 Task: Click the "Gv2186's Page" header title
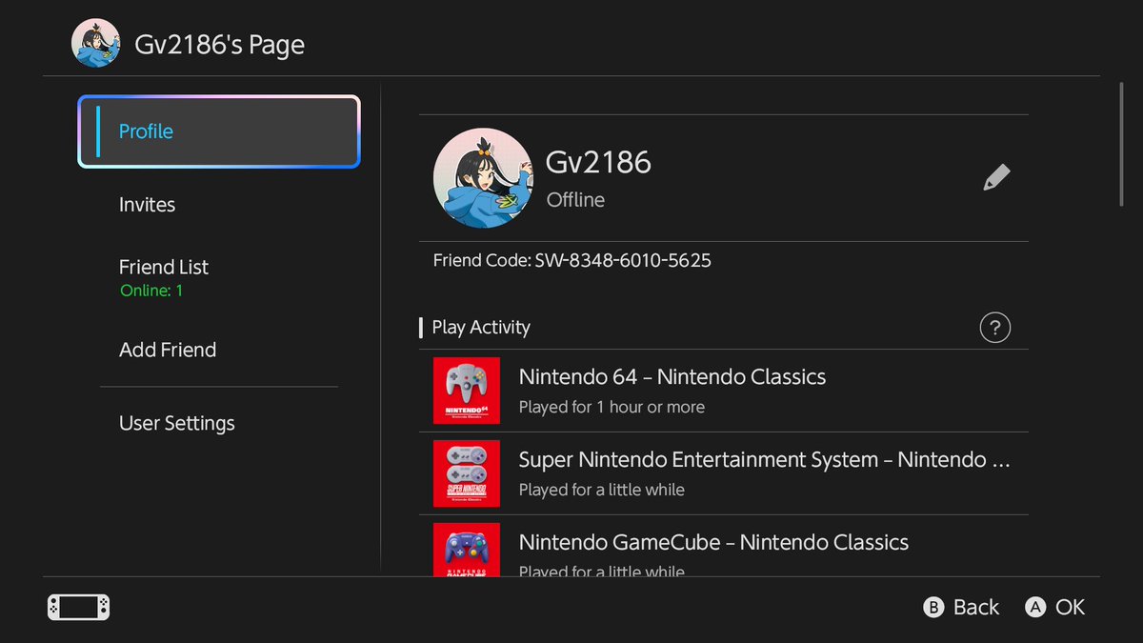point(220,45)
